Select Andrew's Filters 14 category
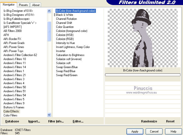Image resolution: width=183 pixels, height=135 pixels. point(15,67)
